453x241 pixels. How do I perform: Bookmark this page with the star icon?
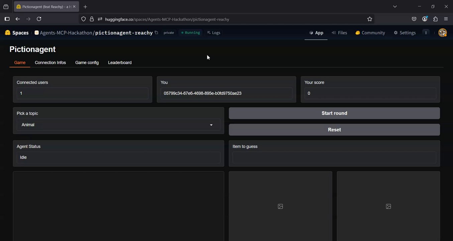pos(369,19)
